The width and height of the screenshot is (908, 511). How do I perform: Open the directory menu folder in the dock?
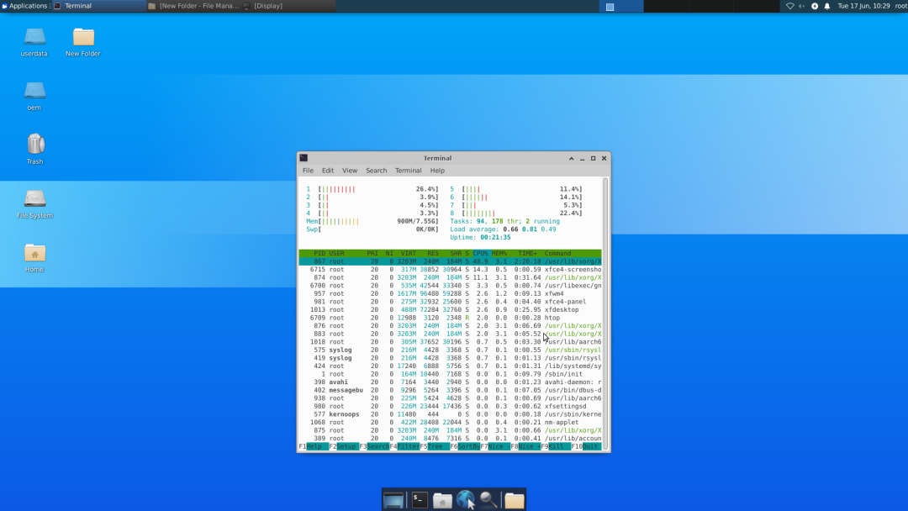pos(514,500)
